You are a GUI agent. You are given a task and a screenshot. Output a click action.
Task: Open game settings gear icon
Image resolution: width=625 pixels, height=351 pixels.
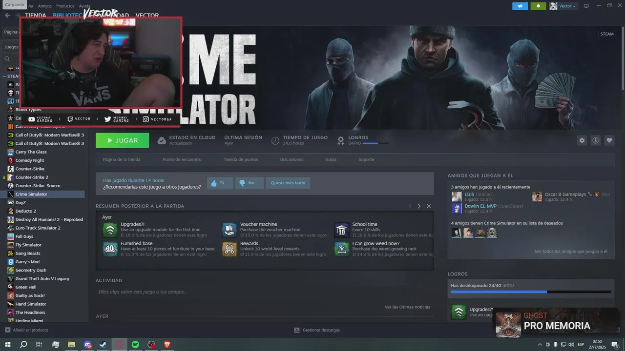pos(582,140)
